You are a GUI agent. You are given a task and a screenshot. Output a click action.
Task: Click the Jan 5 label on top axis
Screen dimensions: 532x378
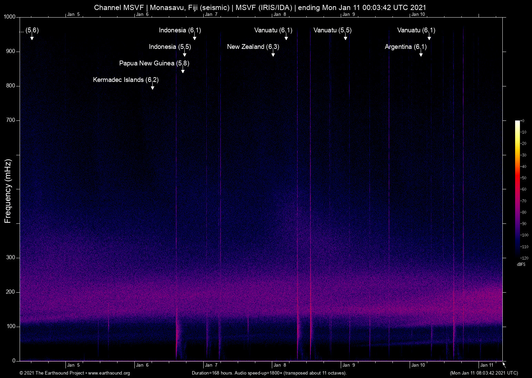73,14
